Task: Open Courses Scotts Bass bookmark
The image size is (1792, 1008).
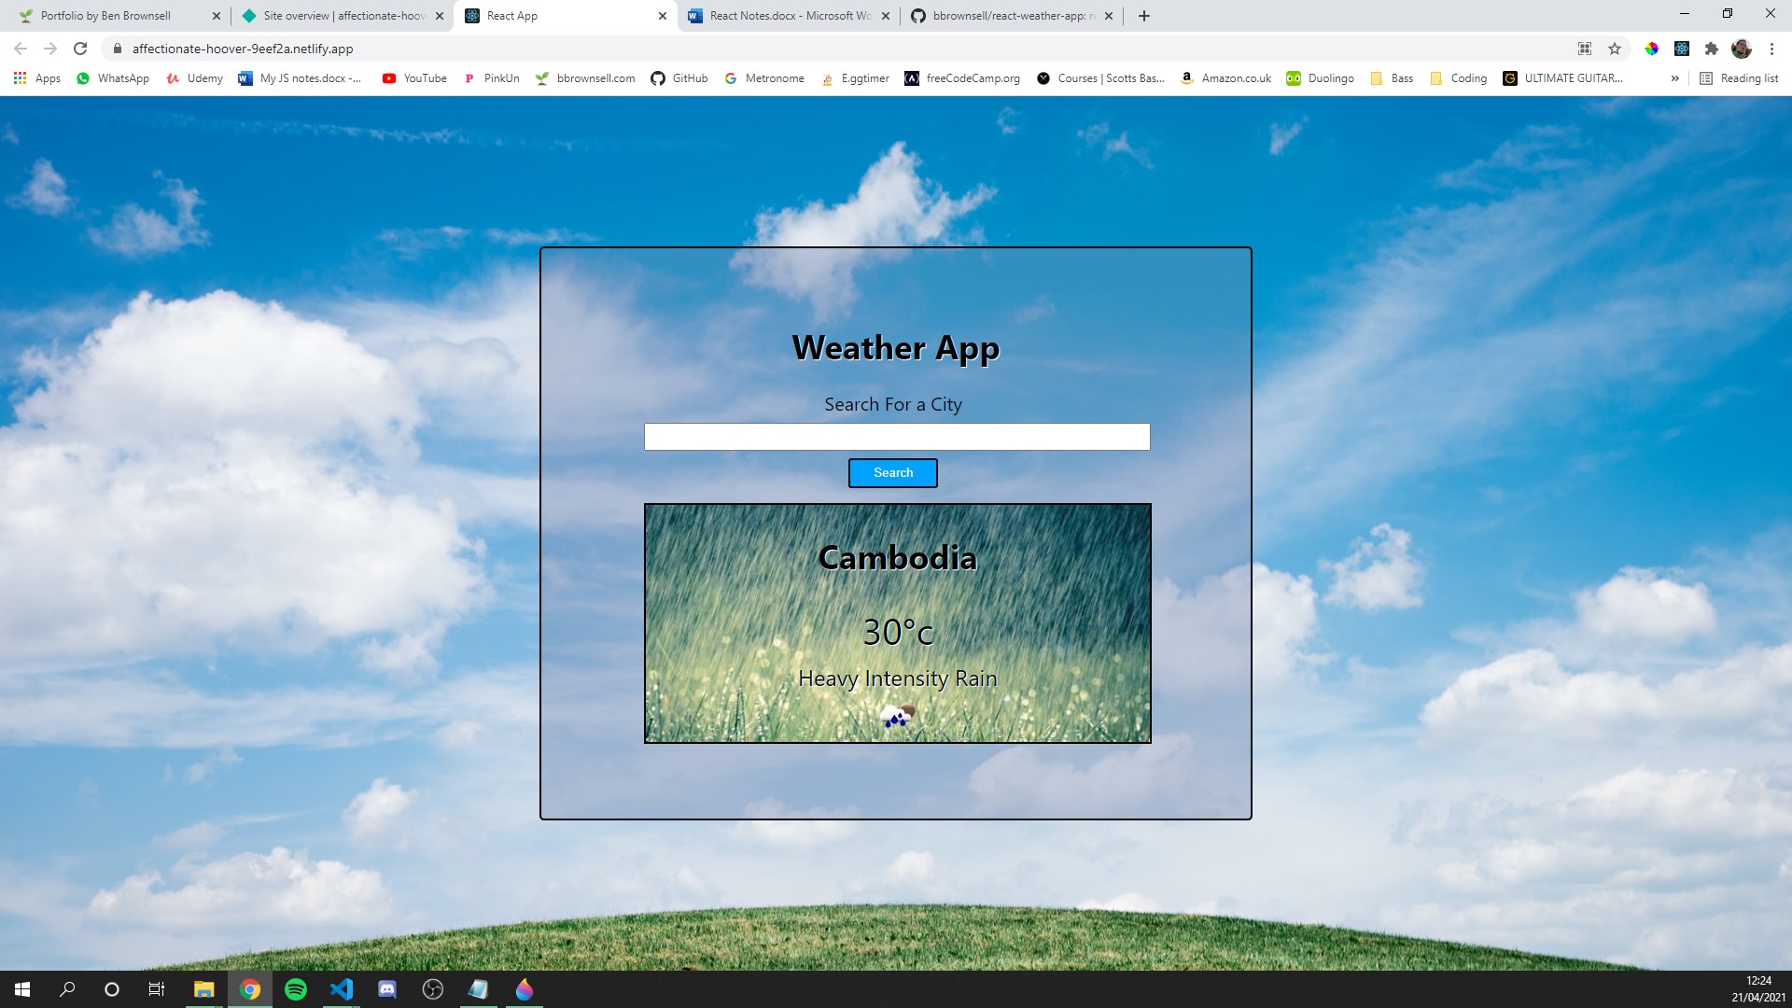Action: [x=1100, y=78]
